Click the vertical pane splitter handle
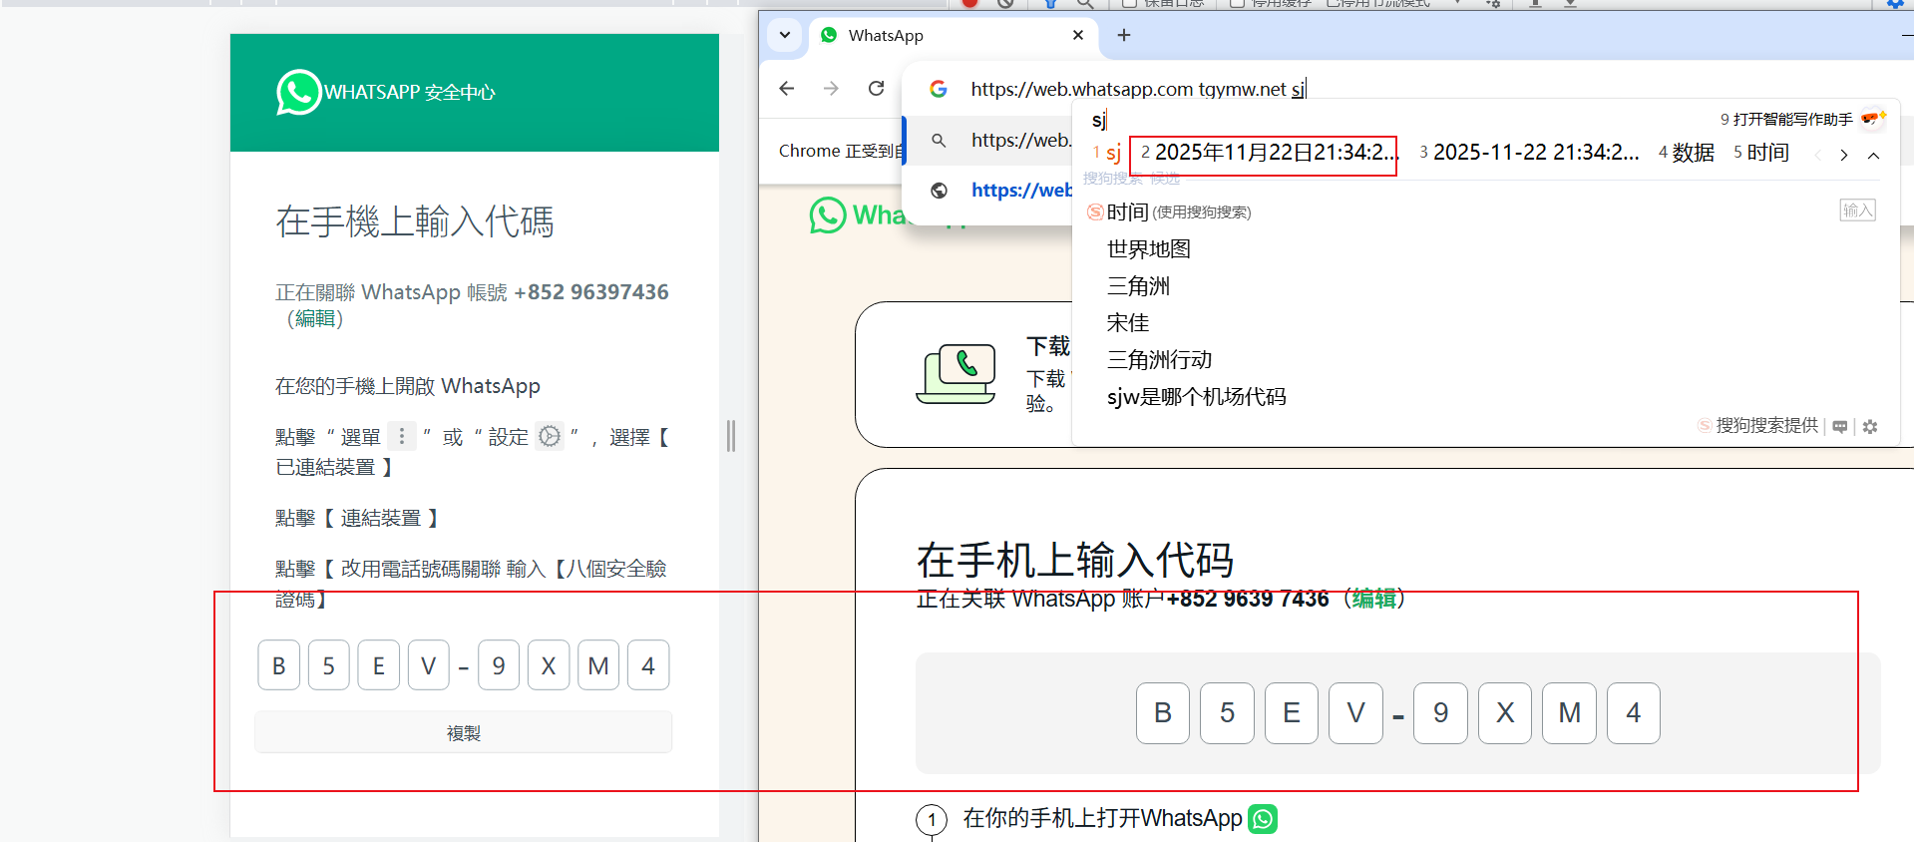Viewport: 1914px width, 842px height. [x=731, y=436]
